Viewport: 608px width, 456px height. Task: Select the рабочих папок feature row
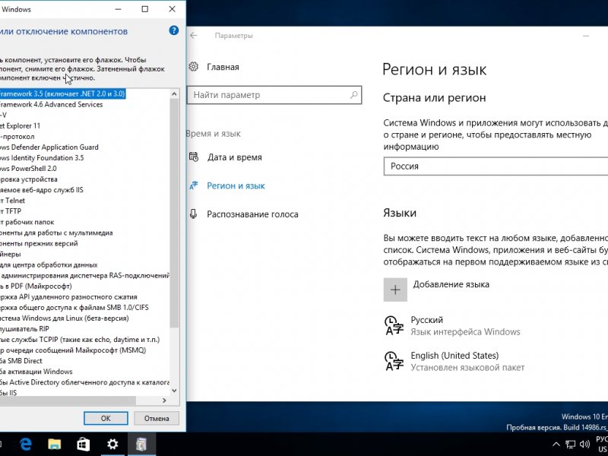click(27, 222)
